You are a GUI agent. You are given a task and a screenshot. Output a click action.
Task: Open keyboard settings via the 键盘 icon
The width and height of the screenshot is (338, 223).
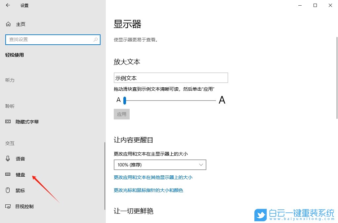(x=8, y=174)
